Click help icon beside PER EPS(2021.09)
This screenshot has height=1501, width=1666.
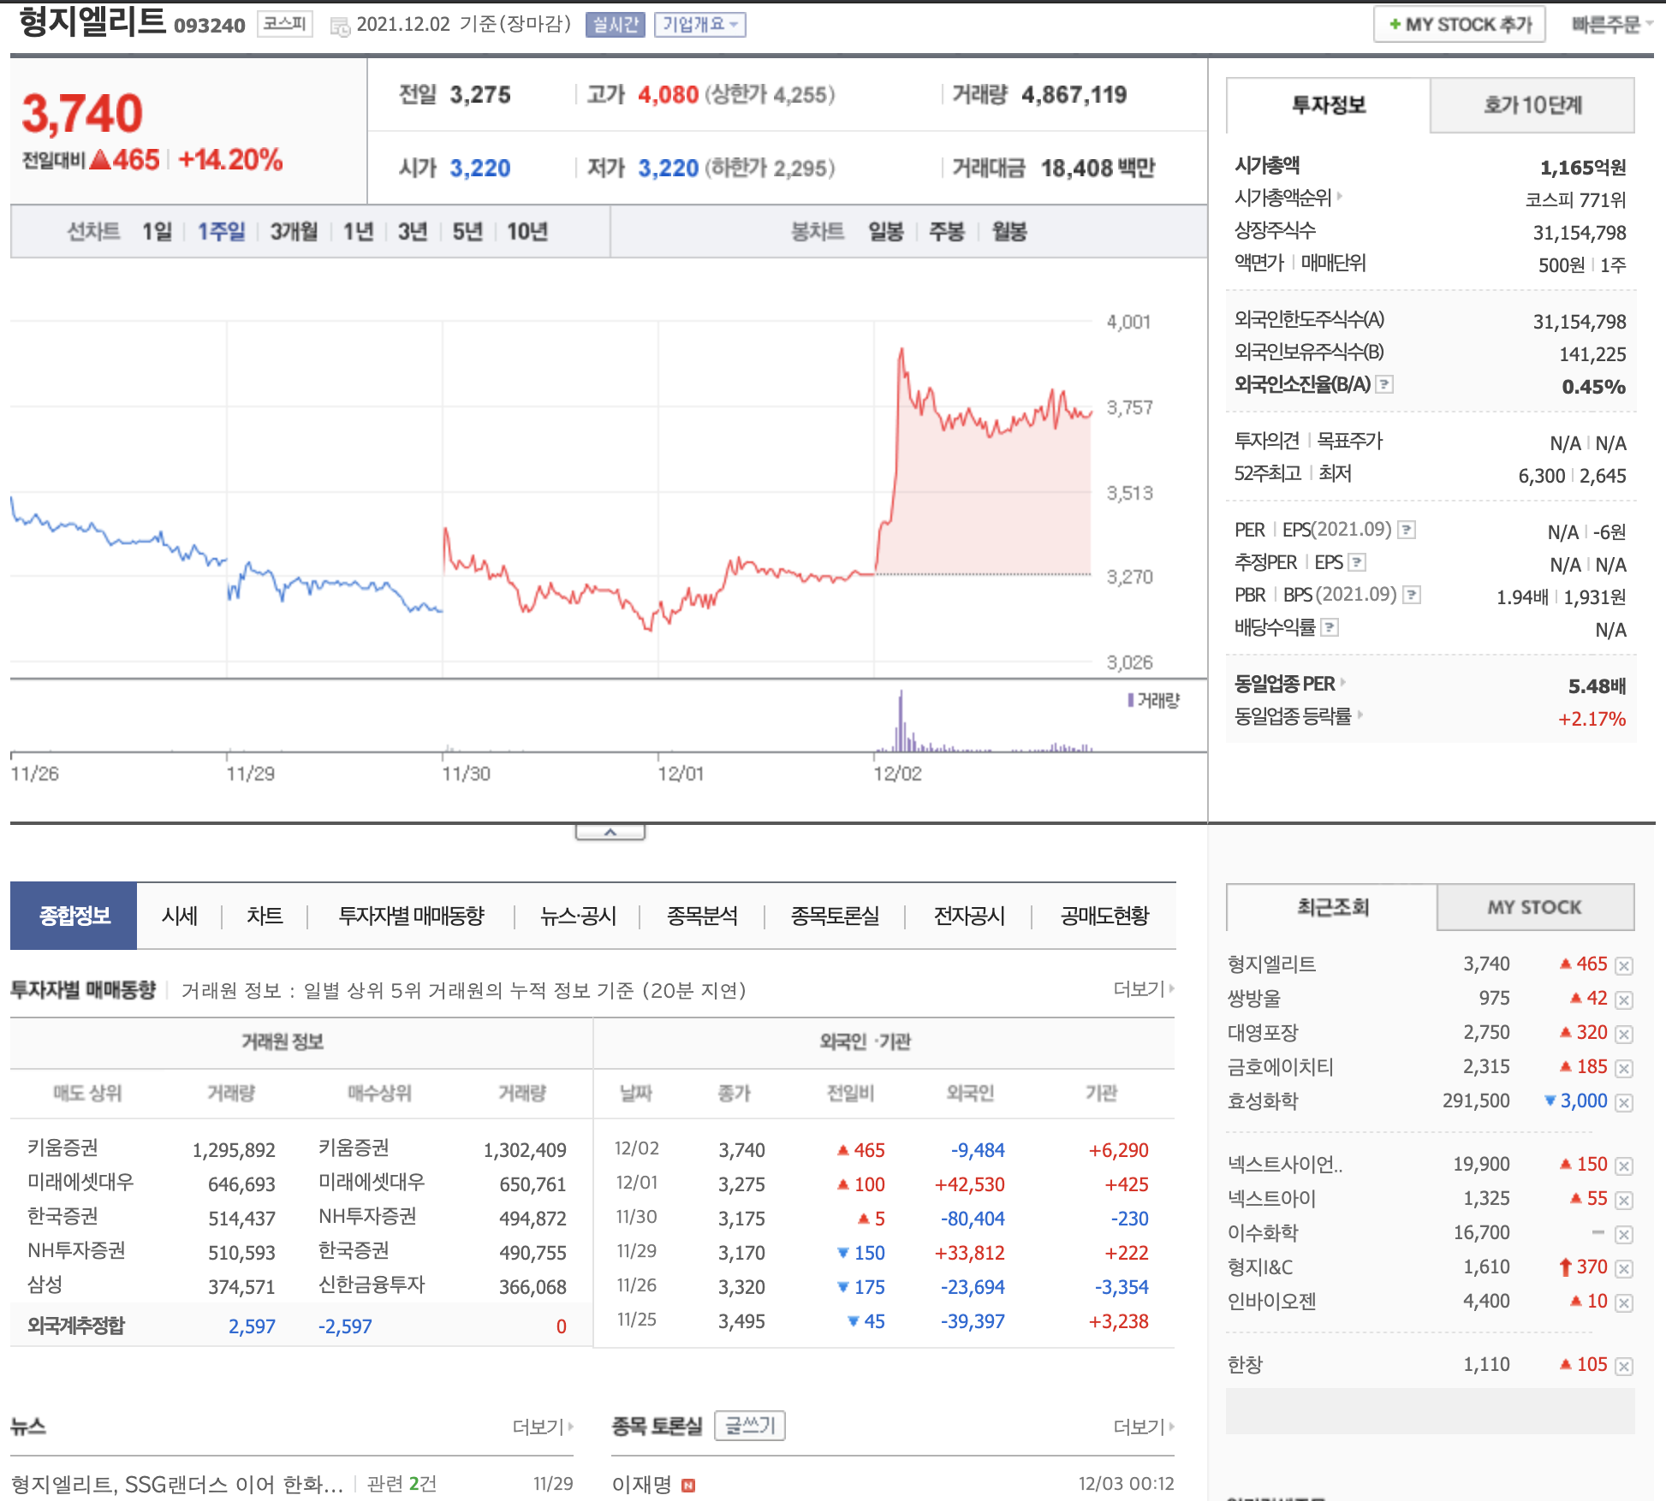point(1407,531)
